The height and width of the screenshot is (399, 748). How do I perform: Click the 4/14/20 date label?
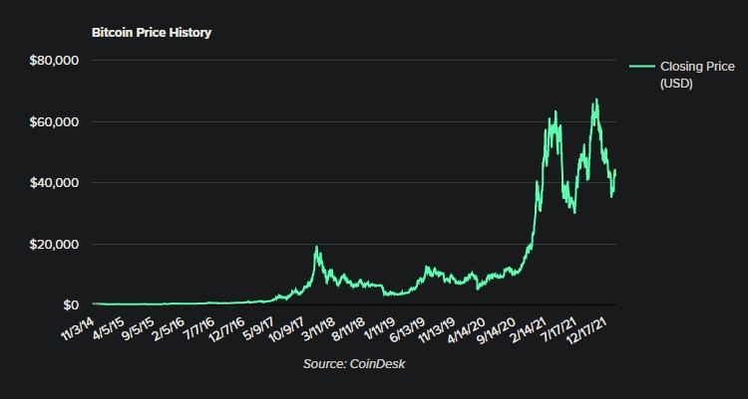[465, 328]
